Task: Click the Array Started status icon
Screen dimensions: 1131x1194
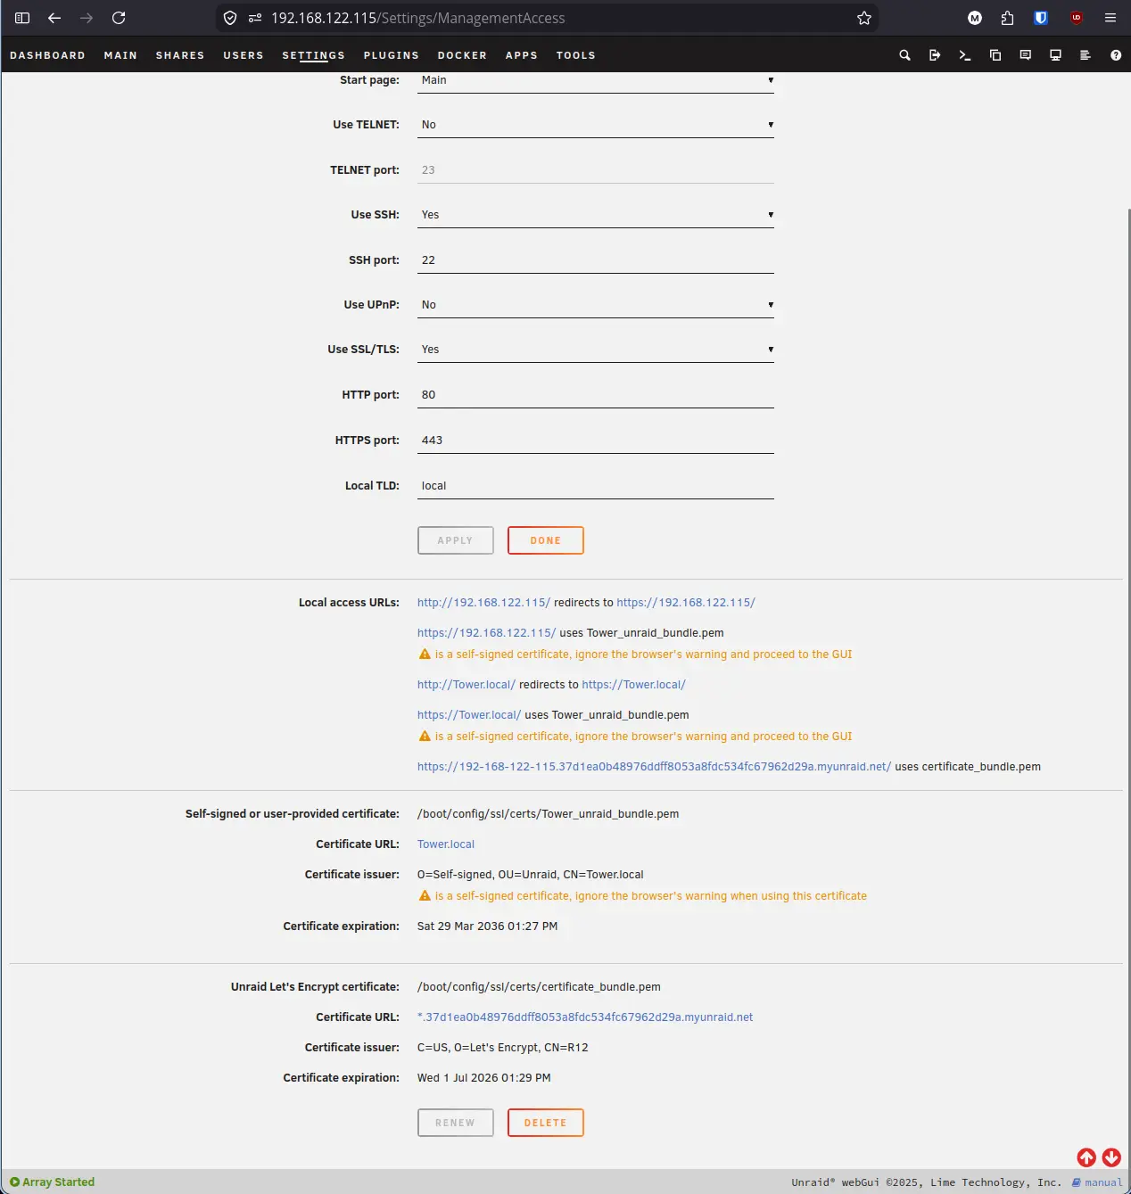Action: coord(14,1182)
